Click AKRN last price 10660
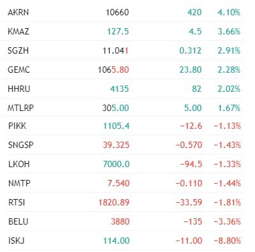 [x=117, y=12]
